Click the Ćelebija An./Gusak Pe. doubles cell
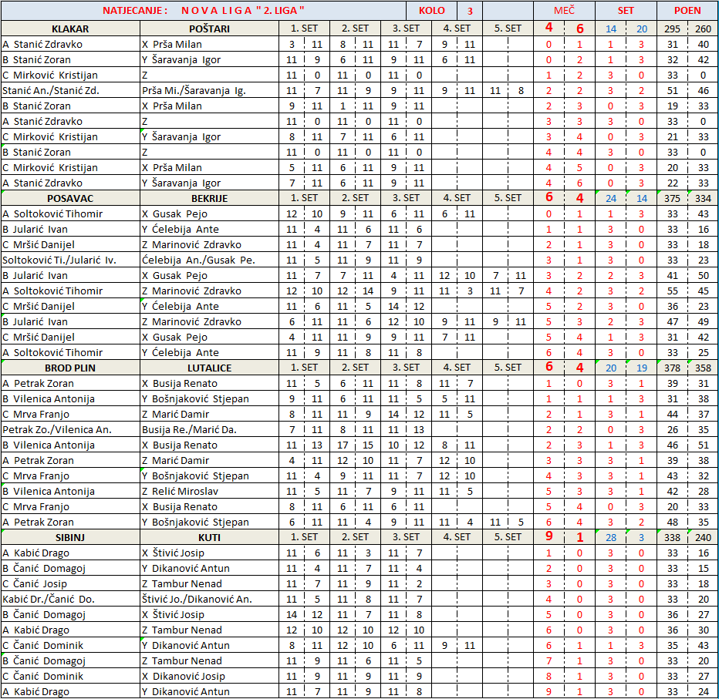The width and height of the screenshot is (719, 699). 209,260
